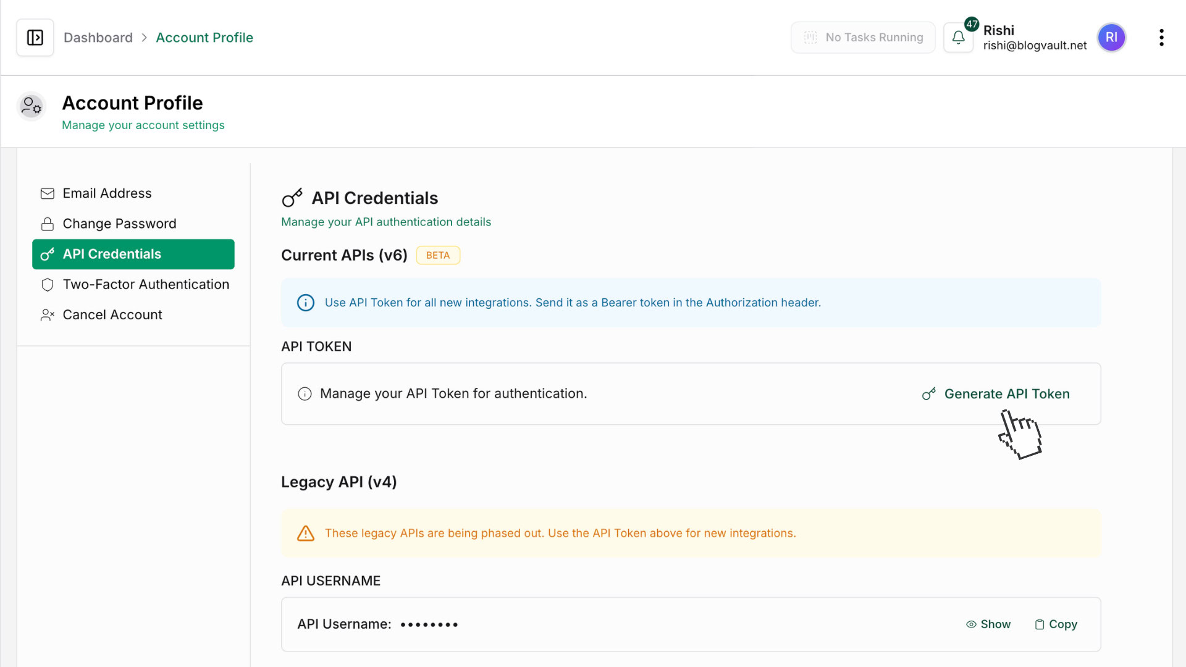Click the account profile settings icon

tap(31, 106)
